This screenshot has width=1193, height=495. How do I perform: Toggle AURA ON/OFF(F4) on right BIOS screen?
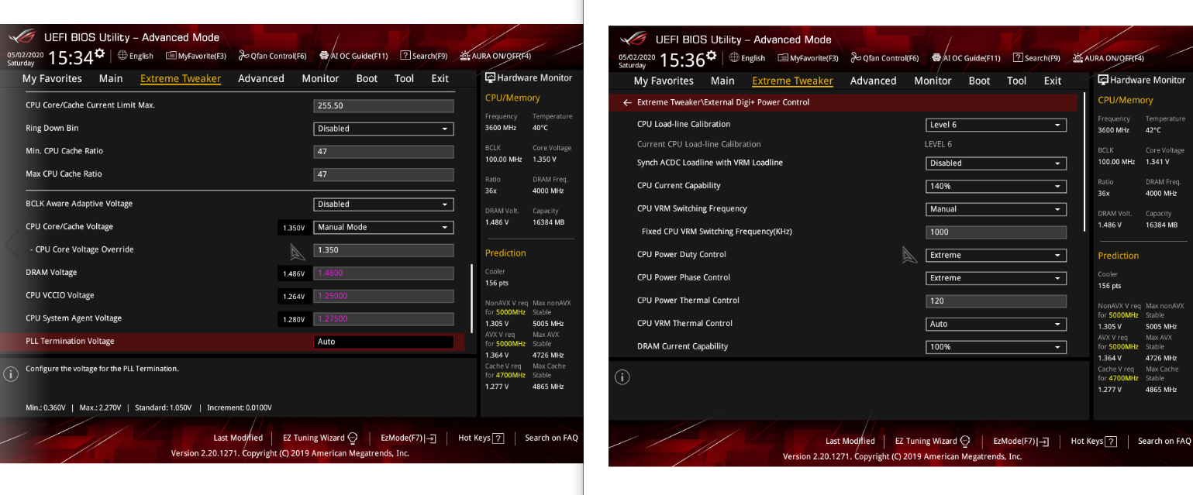pos(1108,58)
